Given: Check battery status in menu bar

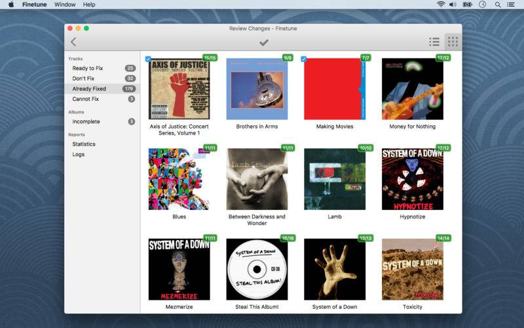Looking at the screenshot, I should coord(467,5).
